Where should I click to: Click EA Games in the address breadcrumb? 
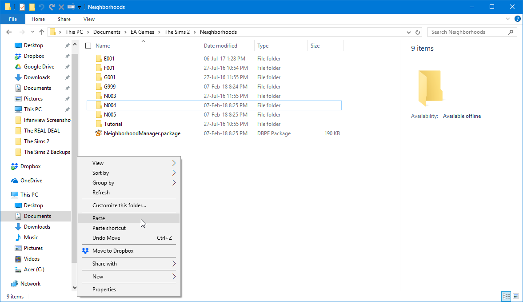click(143, 32)
